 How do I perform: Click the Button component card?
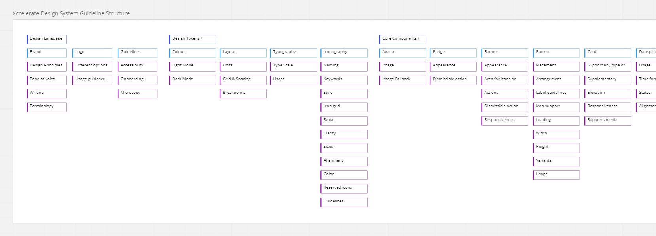click(556, 53)
